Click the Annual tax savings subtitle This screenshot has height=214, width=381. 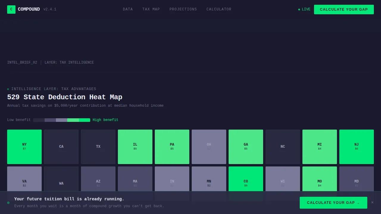pyautogui.click(x=85, y=106)
